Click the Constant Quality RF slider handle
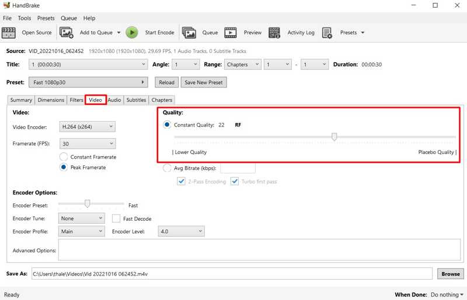 tap(334, 137)
